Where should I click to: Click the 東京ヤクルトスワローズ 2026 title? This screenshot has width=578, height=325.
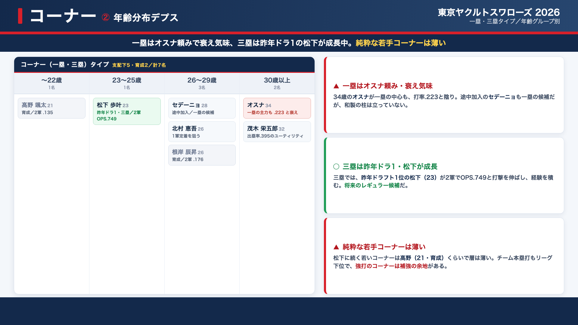point(499,12)
